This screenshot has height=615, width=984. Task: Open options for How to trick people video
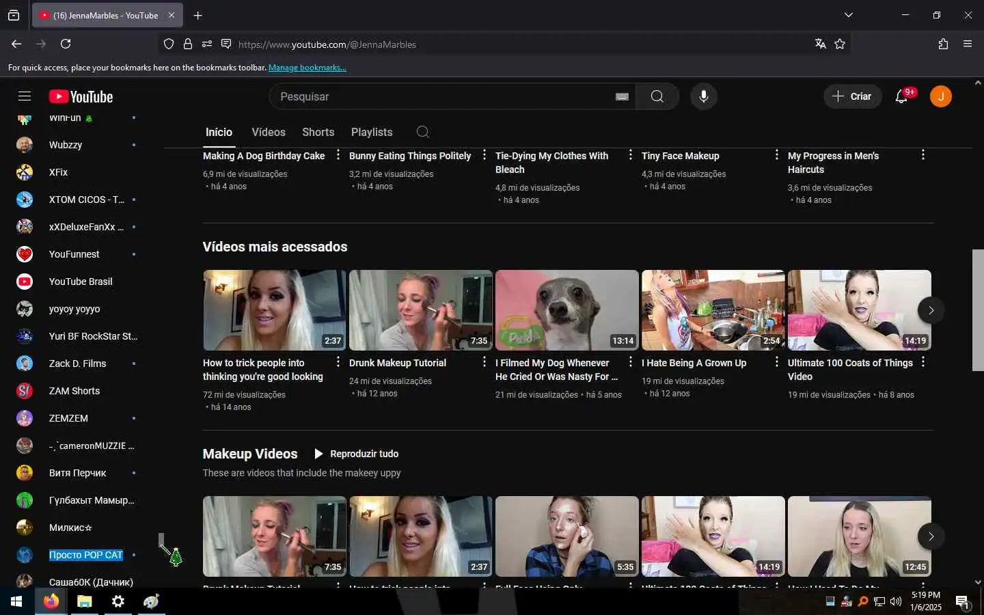pos(338,362)
